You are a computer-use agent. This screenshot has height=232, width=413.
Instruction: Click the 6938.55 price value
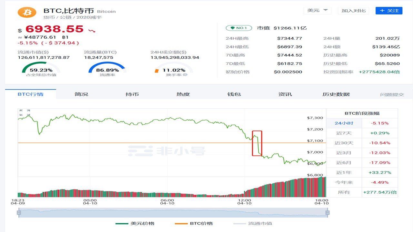[x=55, y=29]
